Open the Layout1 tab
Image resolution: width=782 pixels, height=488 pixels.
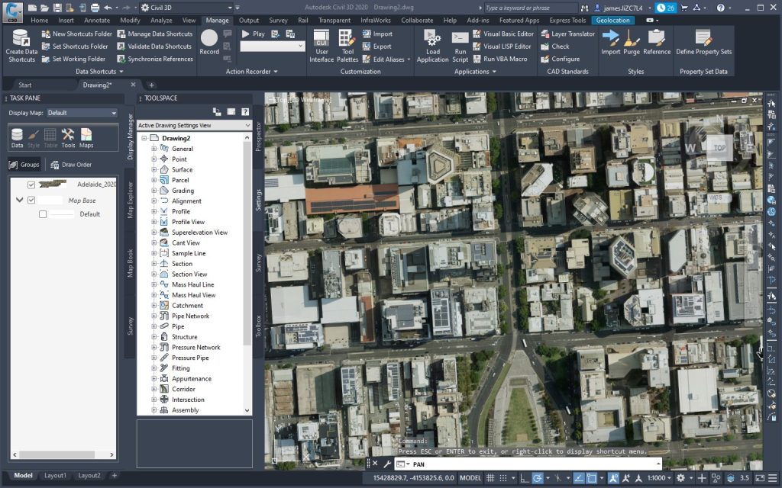coord(54,476)
